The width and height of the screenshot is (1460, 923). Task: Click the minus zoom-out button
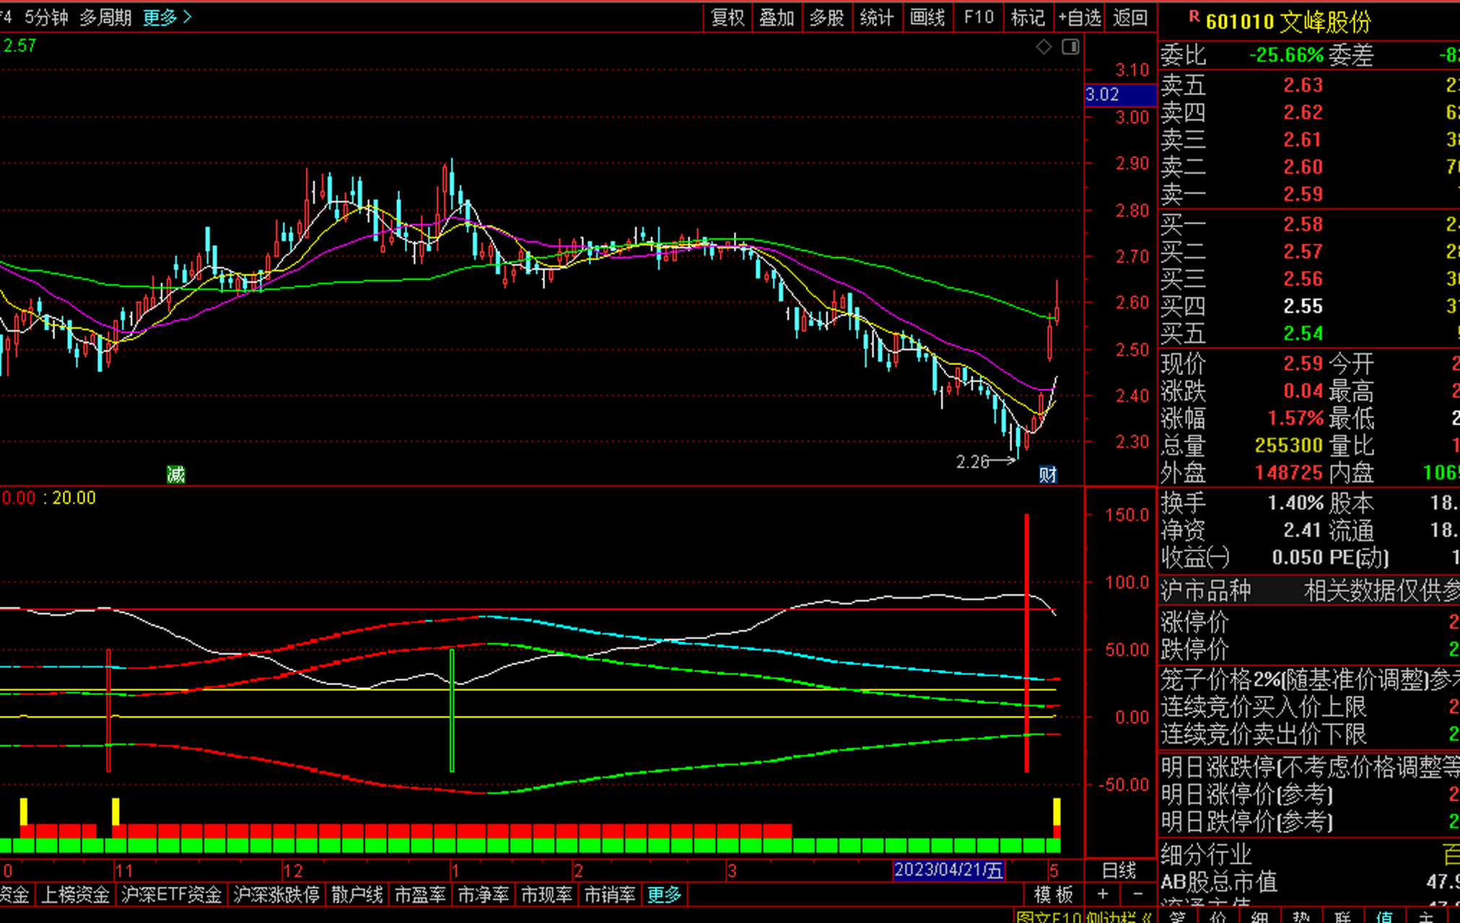(1138, 894)
